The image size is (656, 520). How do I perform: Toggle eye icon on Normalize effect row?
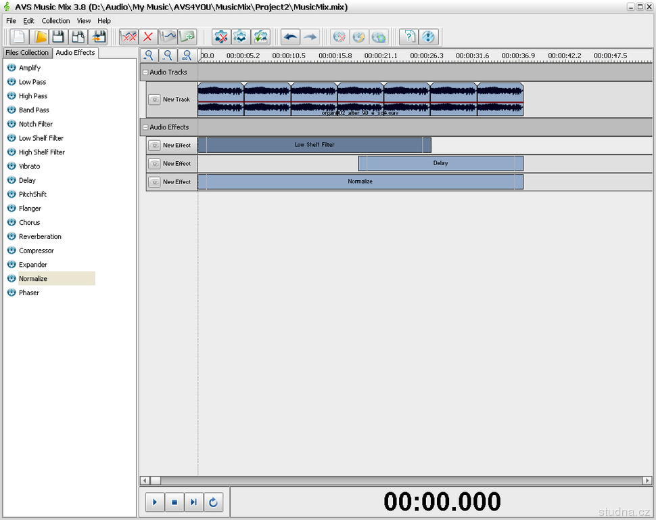tap(154, 181)
